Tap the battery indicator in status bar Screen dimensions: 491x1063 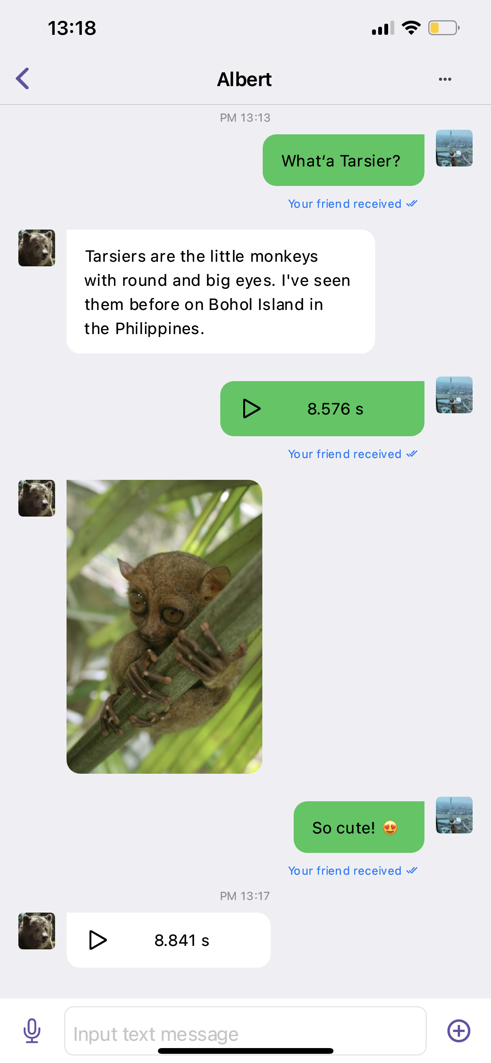[x=444, y=28]
